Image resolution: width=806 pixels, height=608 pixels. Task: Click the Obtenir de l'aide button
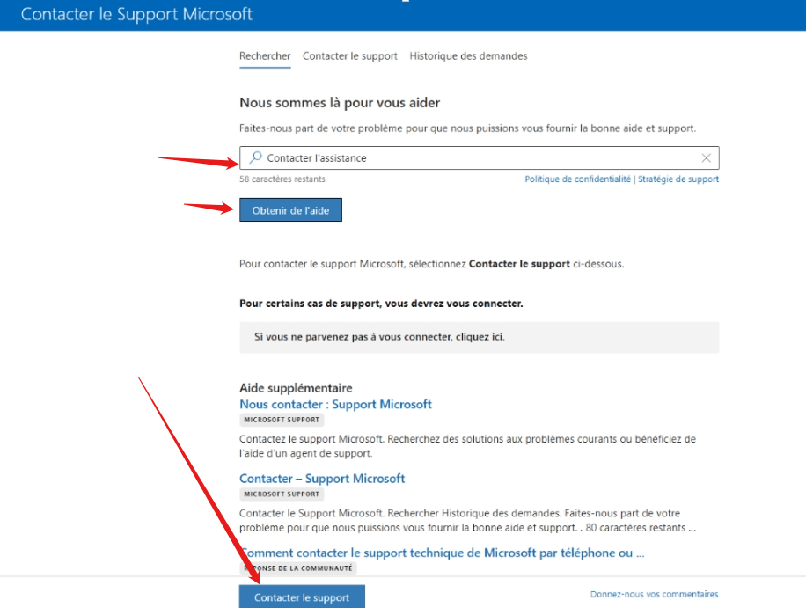coord(290,210)
